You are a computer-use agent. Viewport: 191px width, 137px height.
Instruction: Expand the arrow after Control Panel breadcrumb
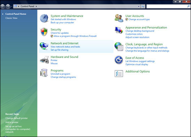tap(36, 6)
